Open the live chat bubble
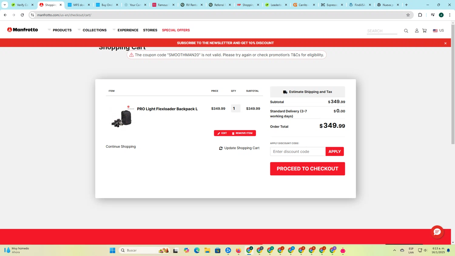The image size is (455, 256). [x=437, y=232]
